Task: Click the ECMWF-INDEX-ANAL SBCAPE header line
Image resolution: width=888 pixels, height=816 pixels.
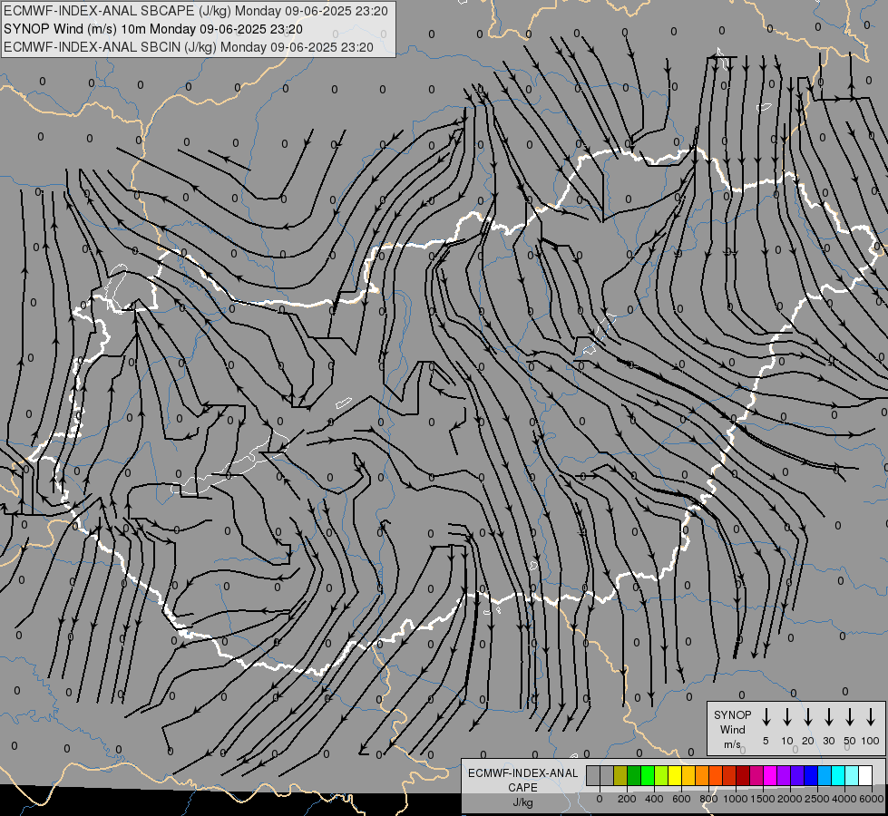Action: pos(195,11)
